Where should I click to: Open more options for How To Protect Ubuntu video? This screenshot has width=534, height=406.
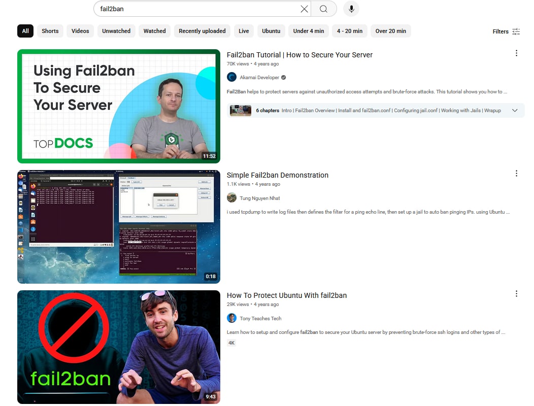coord(516,294)
